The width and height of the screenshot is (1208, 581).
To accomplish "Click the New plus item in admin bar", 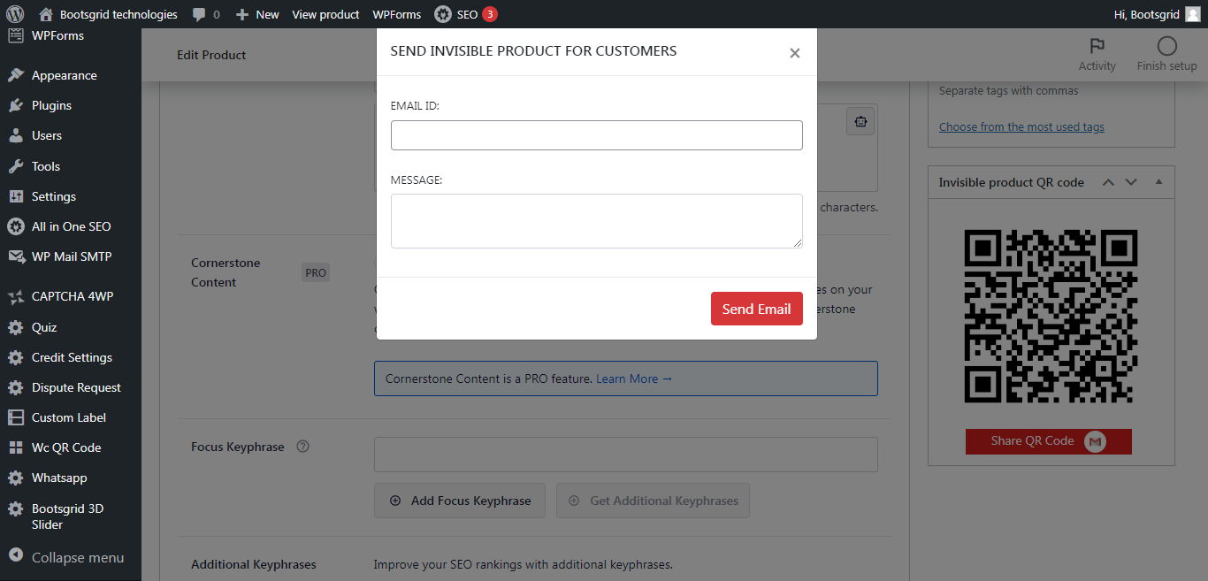I will [x=257, y=14].
